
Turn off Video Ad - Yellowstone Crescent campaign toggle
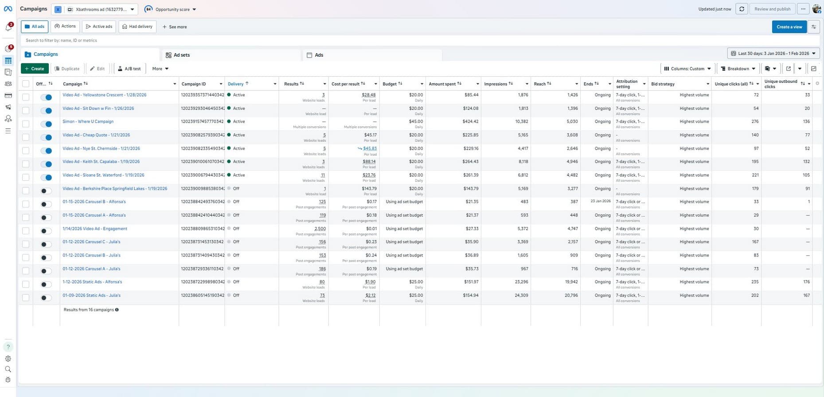click(x=46, y=97)
